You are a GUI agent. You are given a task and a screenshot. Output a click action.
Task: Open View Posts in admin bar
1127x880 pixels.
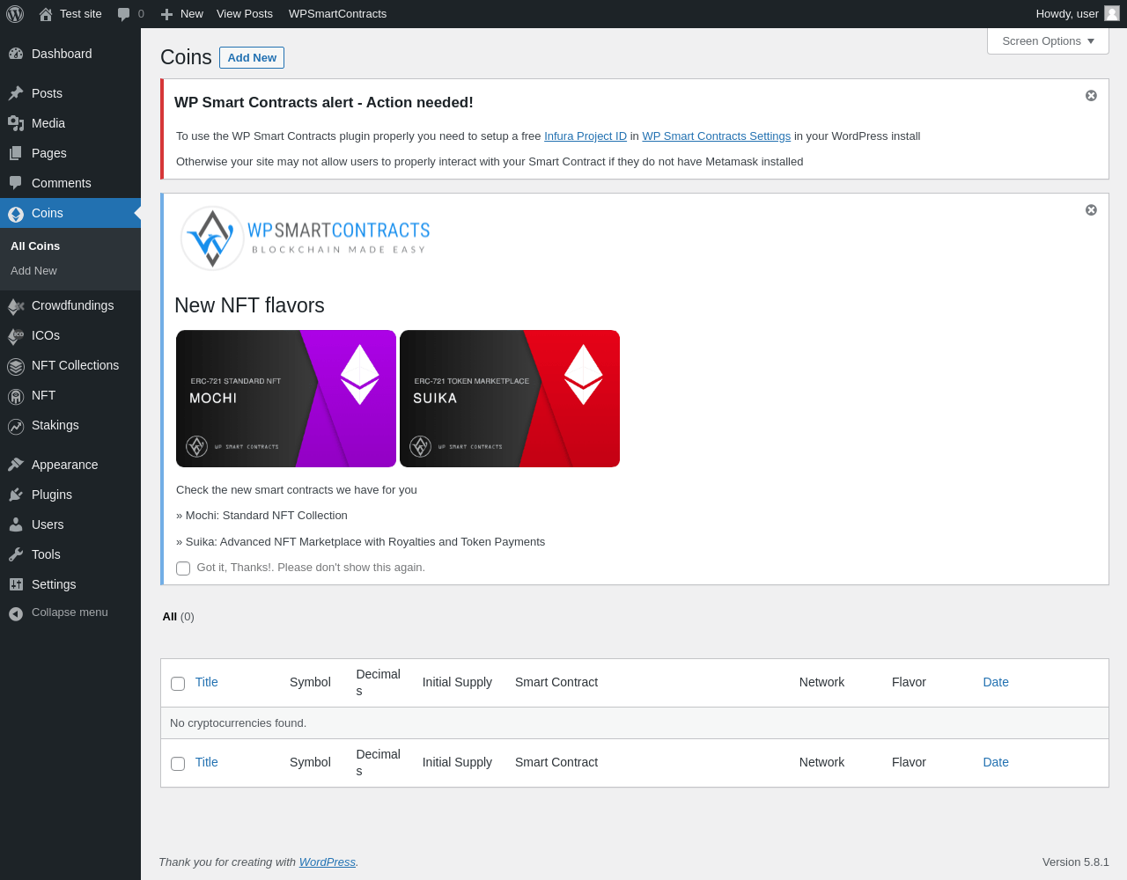point(245,14)
